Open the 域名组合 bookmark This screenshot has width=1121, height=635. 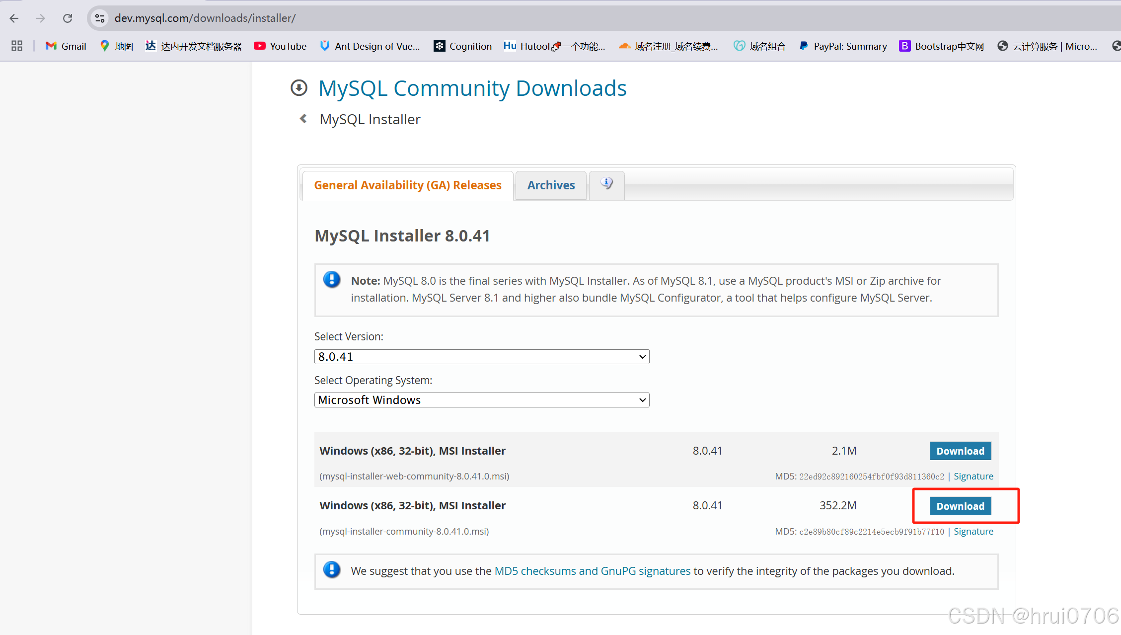(760, 46)
